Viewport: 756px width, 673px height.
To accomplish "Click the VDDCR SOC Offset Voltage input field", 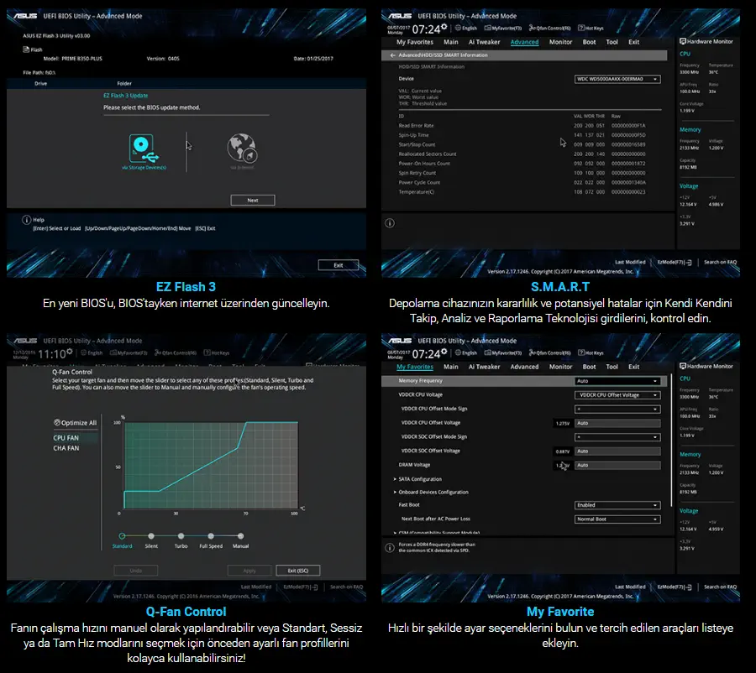I will tap(617, 451).
